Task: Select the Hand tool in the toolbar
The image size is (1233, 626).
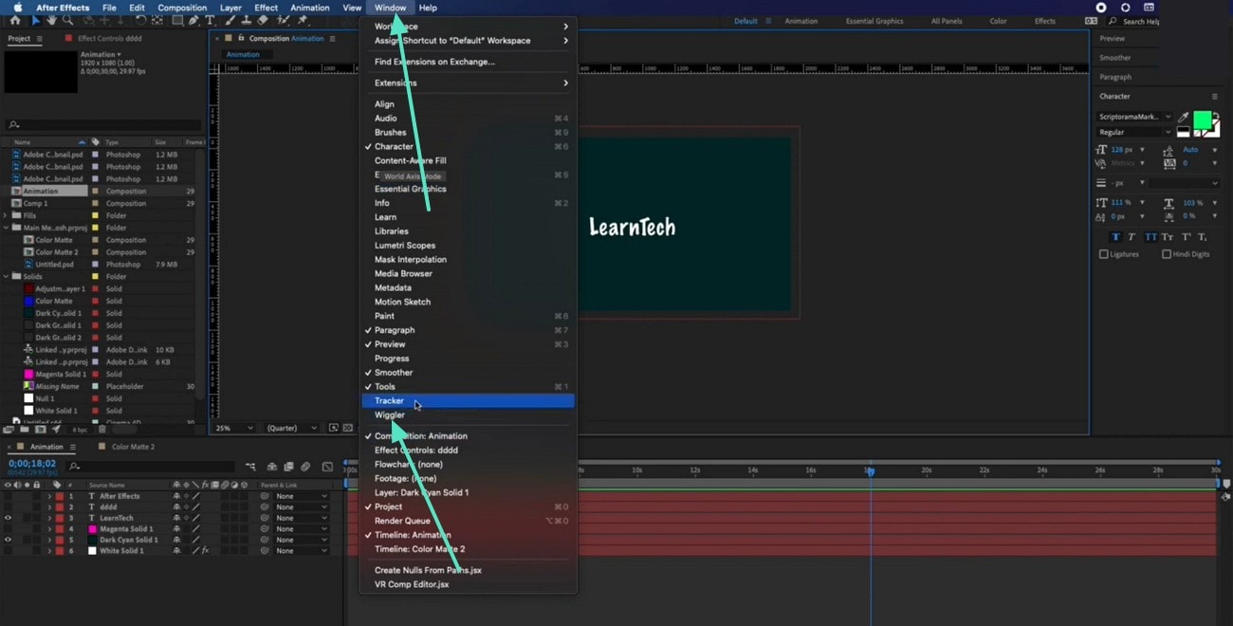Action: (x=51, y=18)
